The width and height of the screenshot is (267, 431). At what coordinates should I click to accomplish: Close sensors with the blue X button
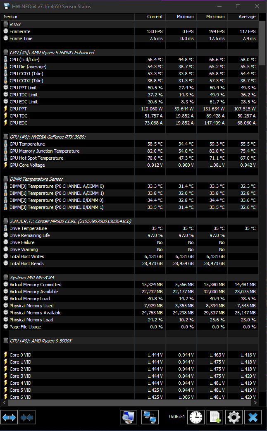253,417
